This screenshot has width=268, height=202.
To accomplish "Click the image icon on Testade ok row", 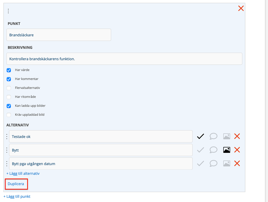I will (x=227, y=136).
